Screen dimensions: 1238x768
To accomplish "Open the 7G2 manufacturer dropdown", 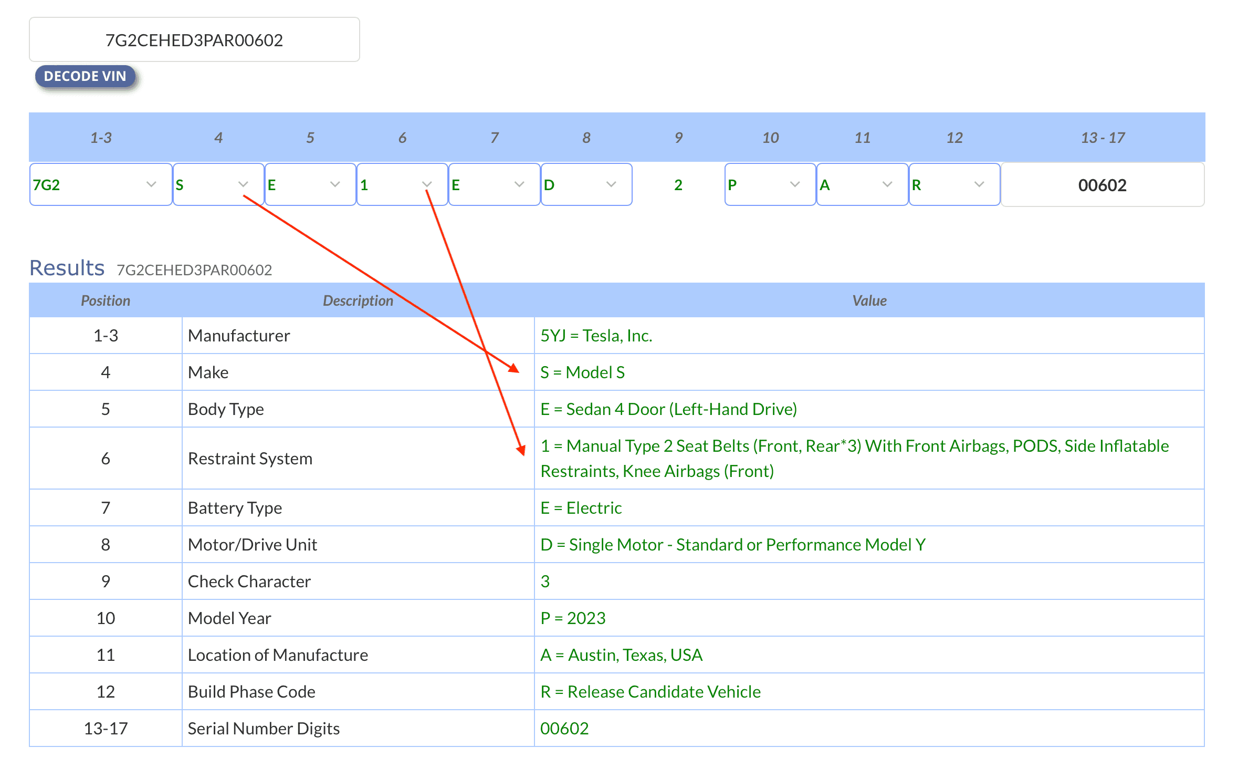I will pyautogui.click(x=101, y=184).
